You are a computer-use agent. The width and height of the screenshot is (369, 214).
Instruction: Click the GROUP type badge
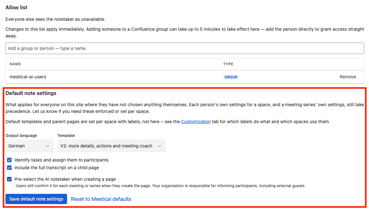point(231,77)
